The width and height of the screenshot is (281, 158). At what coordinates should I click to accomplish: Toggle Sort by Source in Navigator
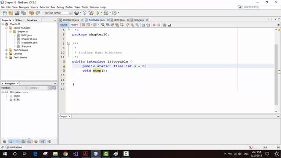point(49,141)
